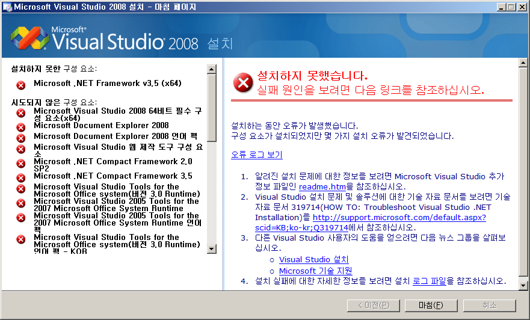
Task: Click the Visual Studio logo in the banner
Action: coord(29,38)
